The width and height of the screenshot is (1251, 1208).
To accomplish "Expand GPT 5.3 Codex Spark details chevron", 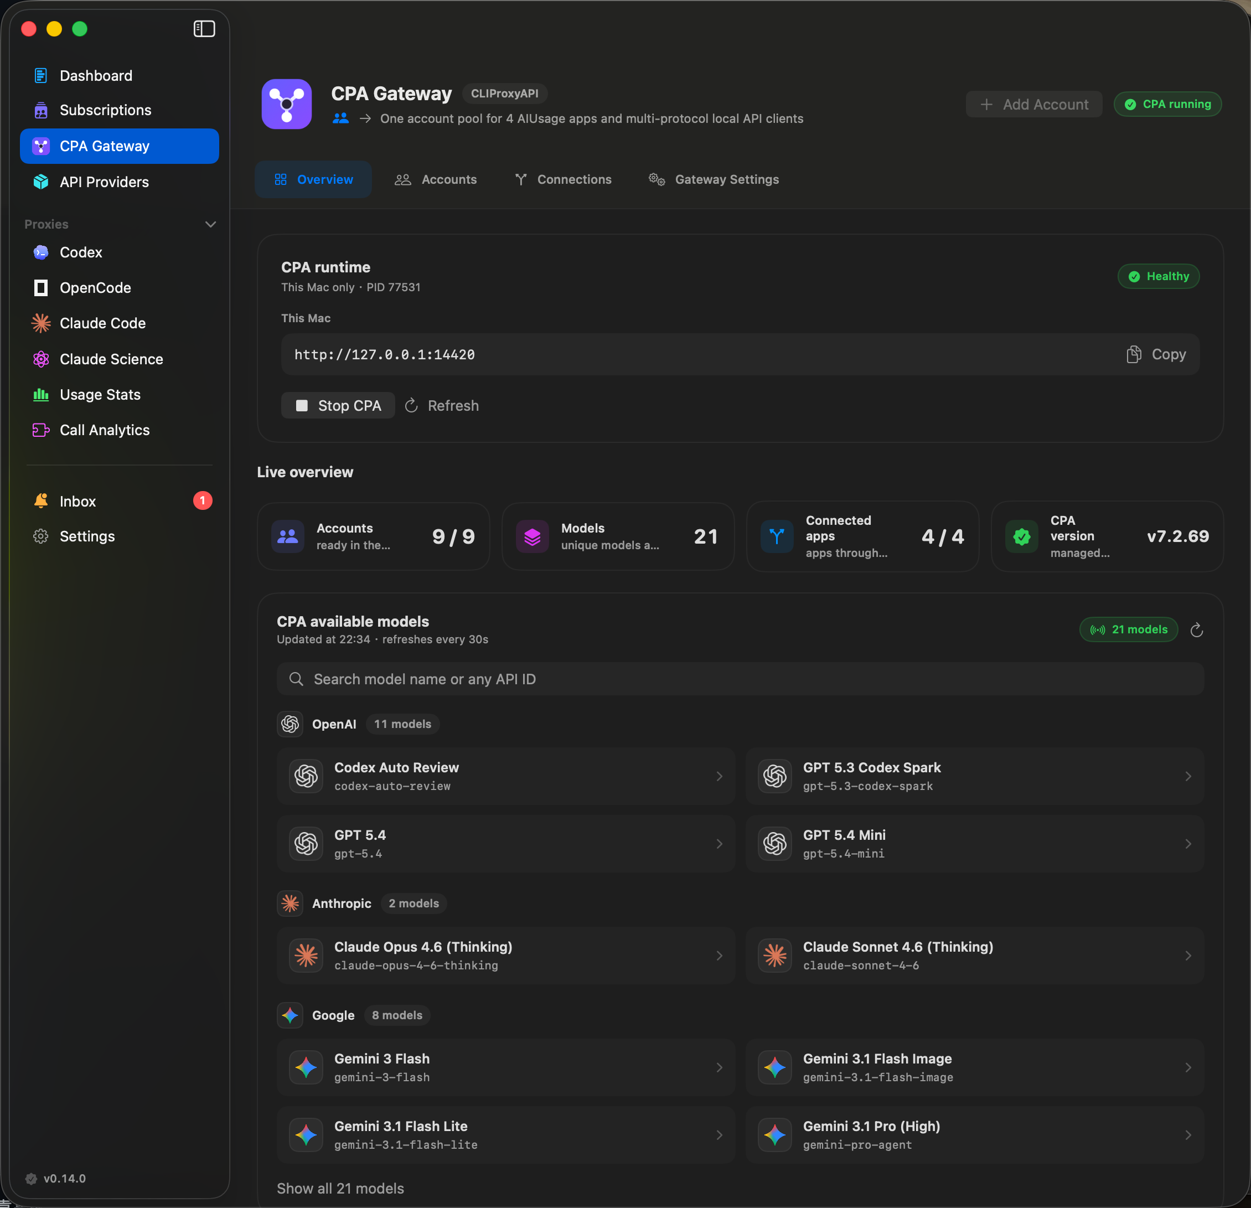I will tap(1188, 776).
